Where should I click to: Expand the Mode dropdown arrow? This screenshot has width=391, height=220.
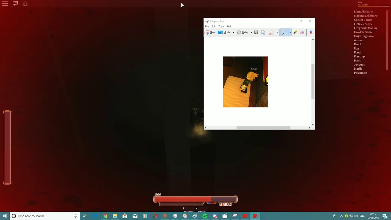point(233,32)
